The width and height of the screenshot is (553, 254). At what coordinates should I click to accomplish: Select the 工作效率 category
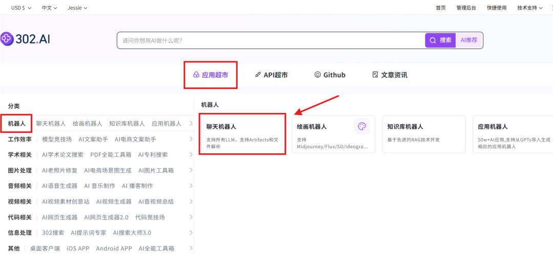pyautogui.click(x=20, y=139)
